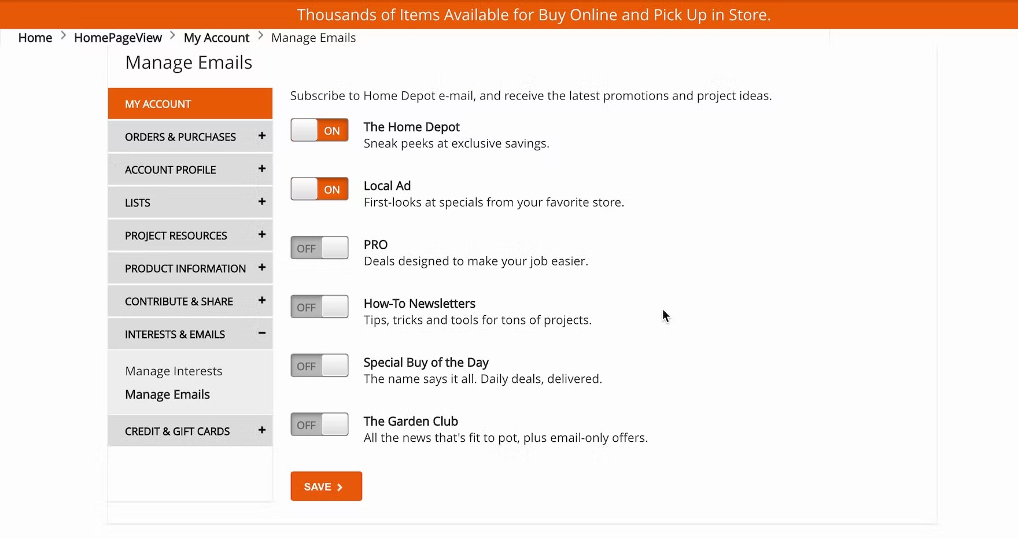Open Project Resources via plus icon
Image resolution: width=1018 pixels, height=539 pixels.
pos(262,235)
